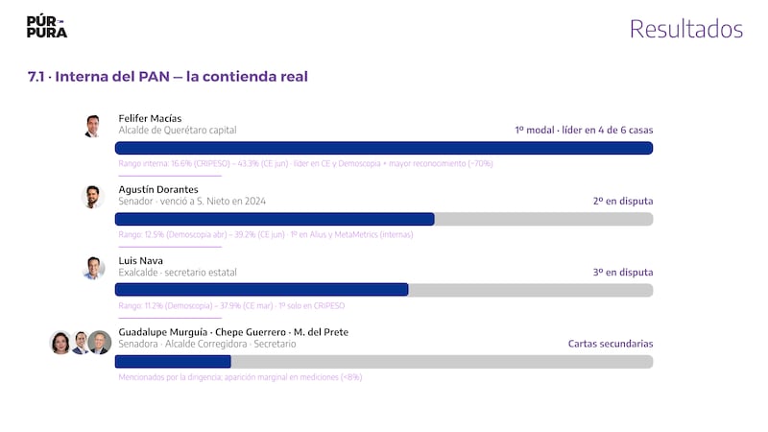Click the section title Interna del PAN

(167, 77)
